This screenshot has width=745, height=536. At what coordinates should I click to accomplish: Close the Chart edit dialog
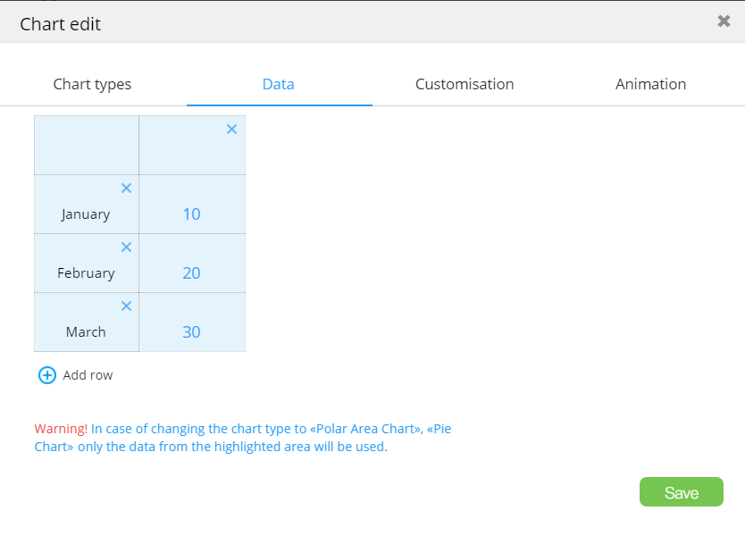pos(724,21)
